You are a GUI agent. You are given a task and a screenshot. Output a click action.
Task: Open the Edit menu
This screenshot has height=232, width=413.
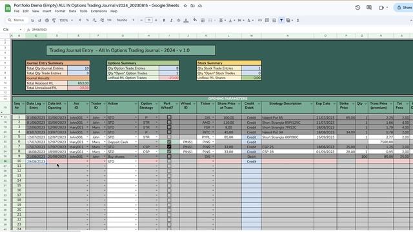(x=26, y=12)
